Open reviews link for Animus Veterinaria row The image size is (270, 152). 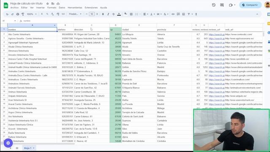click(x=216, y=92)
